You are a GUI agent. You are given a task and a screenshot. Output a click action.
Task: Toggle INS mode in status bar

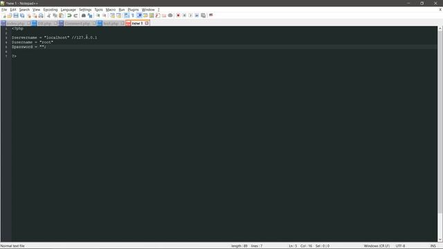(433, 246)
